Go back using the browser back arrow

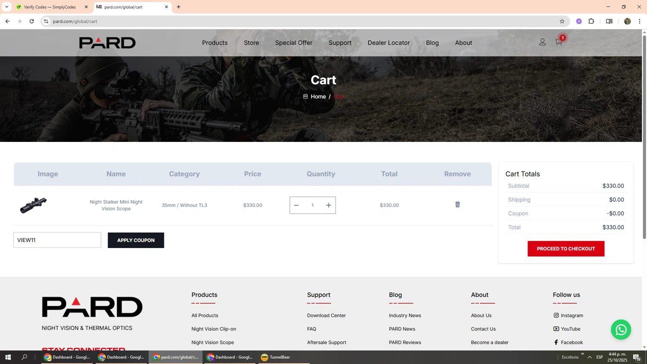7,21
